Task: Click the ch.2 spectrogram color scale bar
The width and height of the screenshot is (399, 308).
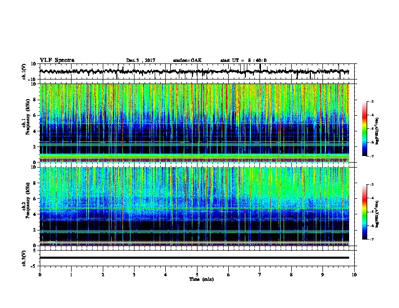Action: coord(364,212)
